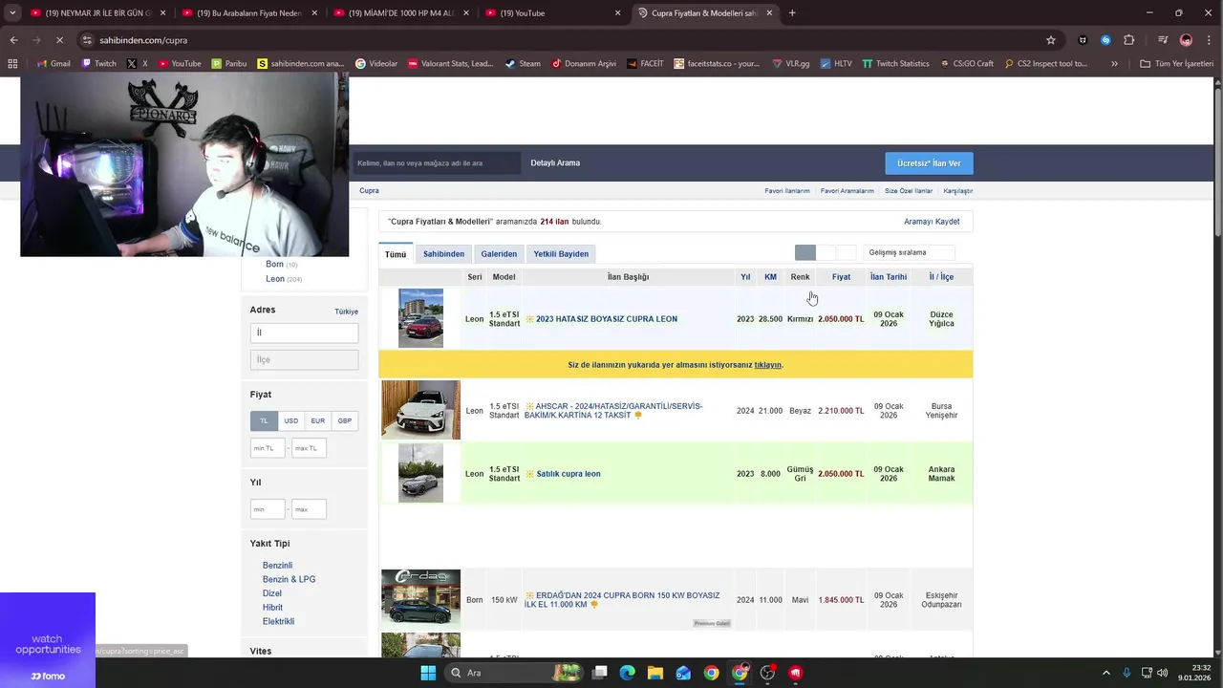Select the Sahibinden listings tab
Image resolution: width=1223 pixels, height=688 pixels.
click(444, 253)
